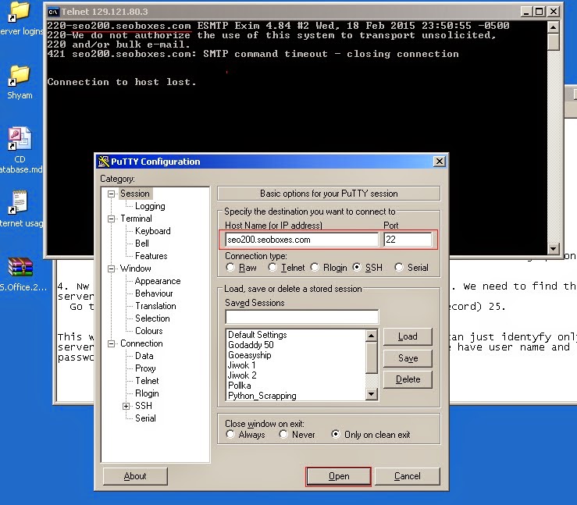
Task: Click the Open button to connect
Action: coord(339,476)
